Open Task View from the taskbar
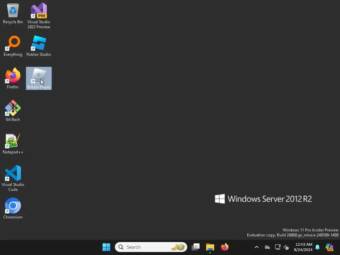340x255 pixels. point(196,247)
